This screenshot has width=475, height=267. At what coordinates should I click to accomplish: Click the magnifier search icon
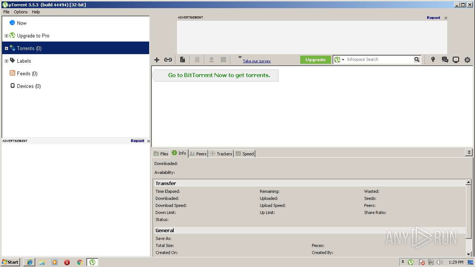417,59
